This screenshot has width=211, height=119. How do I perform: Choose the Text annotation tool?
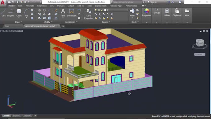pyautogui.click(x=63, y=12)
